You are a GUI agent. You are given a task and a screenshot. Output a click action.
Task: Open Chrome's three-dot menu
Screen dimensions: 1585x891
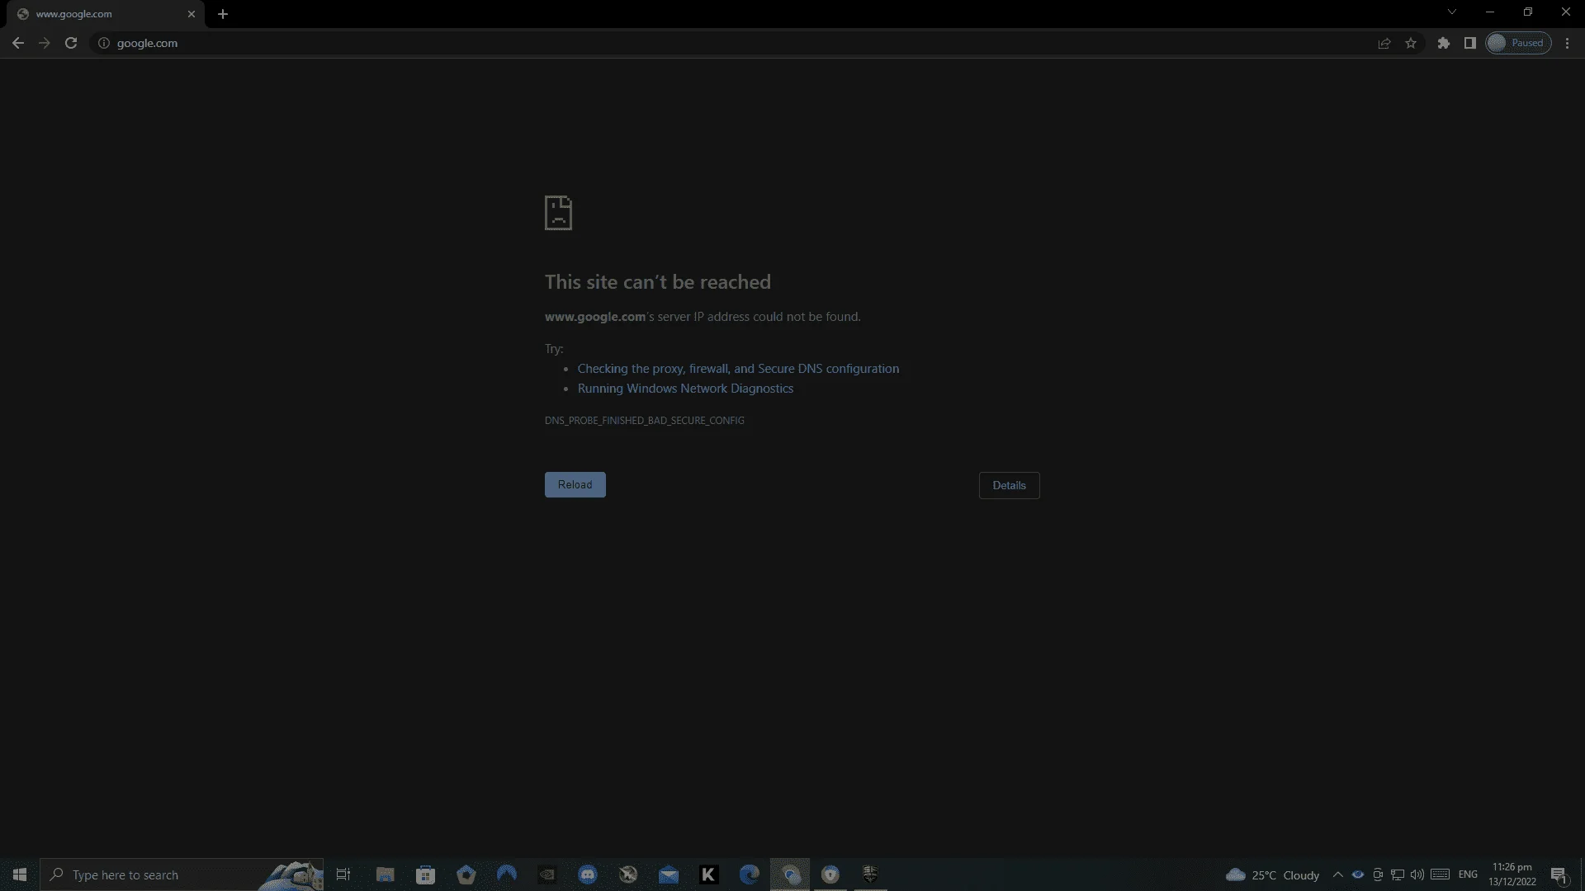click(x=1568, y=43)
